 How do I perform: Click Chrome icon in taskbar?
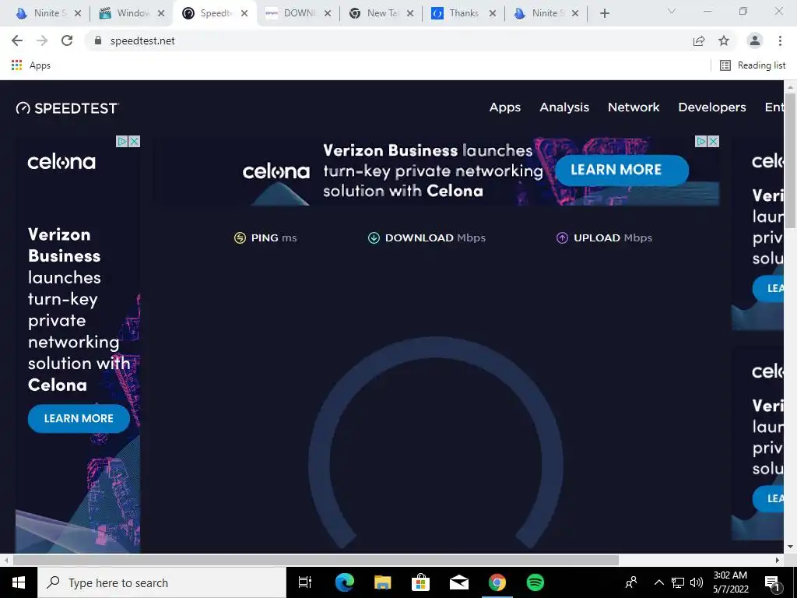[497, 582]
